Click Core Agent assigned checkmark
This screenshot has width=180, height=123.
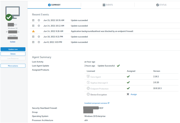128,77
